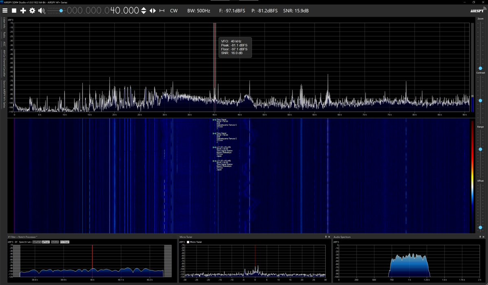Viewport: 488px width, 285px height.
Task: Close the Micro Tuner panel
Action: point(329,237)
